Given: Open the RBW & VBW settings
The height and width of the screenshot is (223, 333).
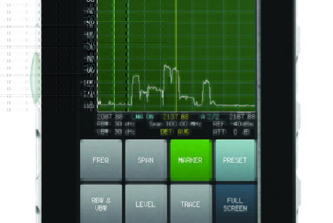Looking at the screenshot, I should [101, 204].
